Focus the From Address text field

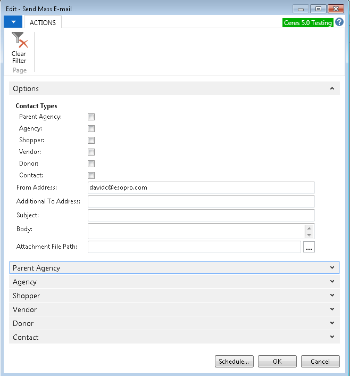click(x=201, y=188)
